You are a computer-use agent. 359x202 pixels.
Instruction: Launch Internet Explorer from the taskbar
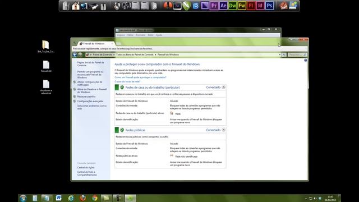click(71, 198)
